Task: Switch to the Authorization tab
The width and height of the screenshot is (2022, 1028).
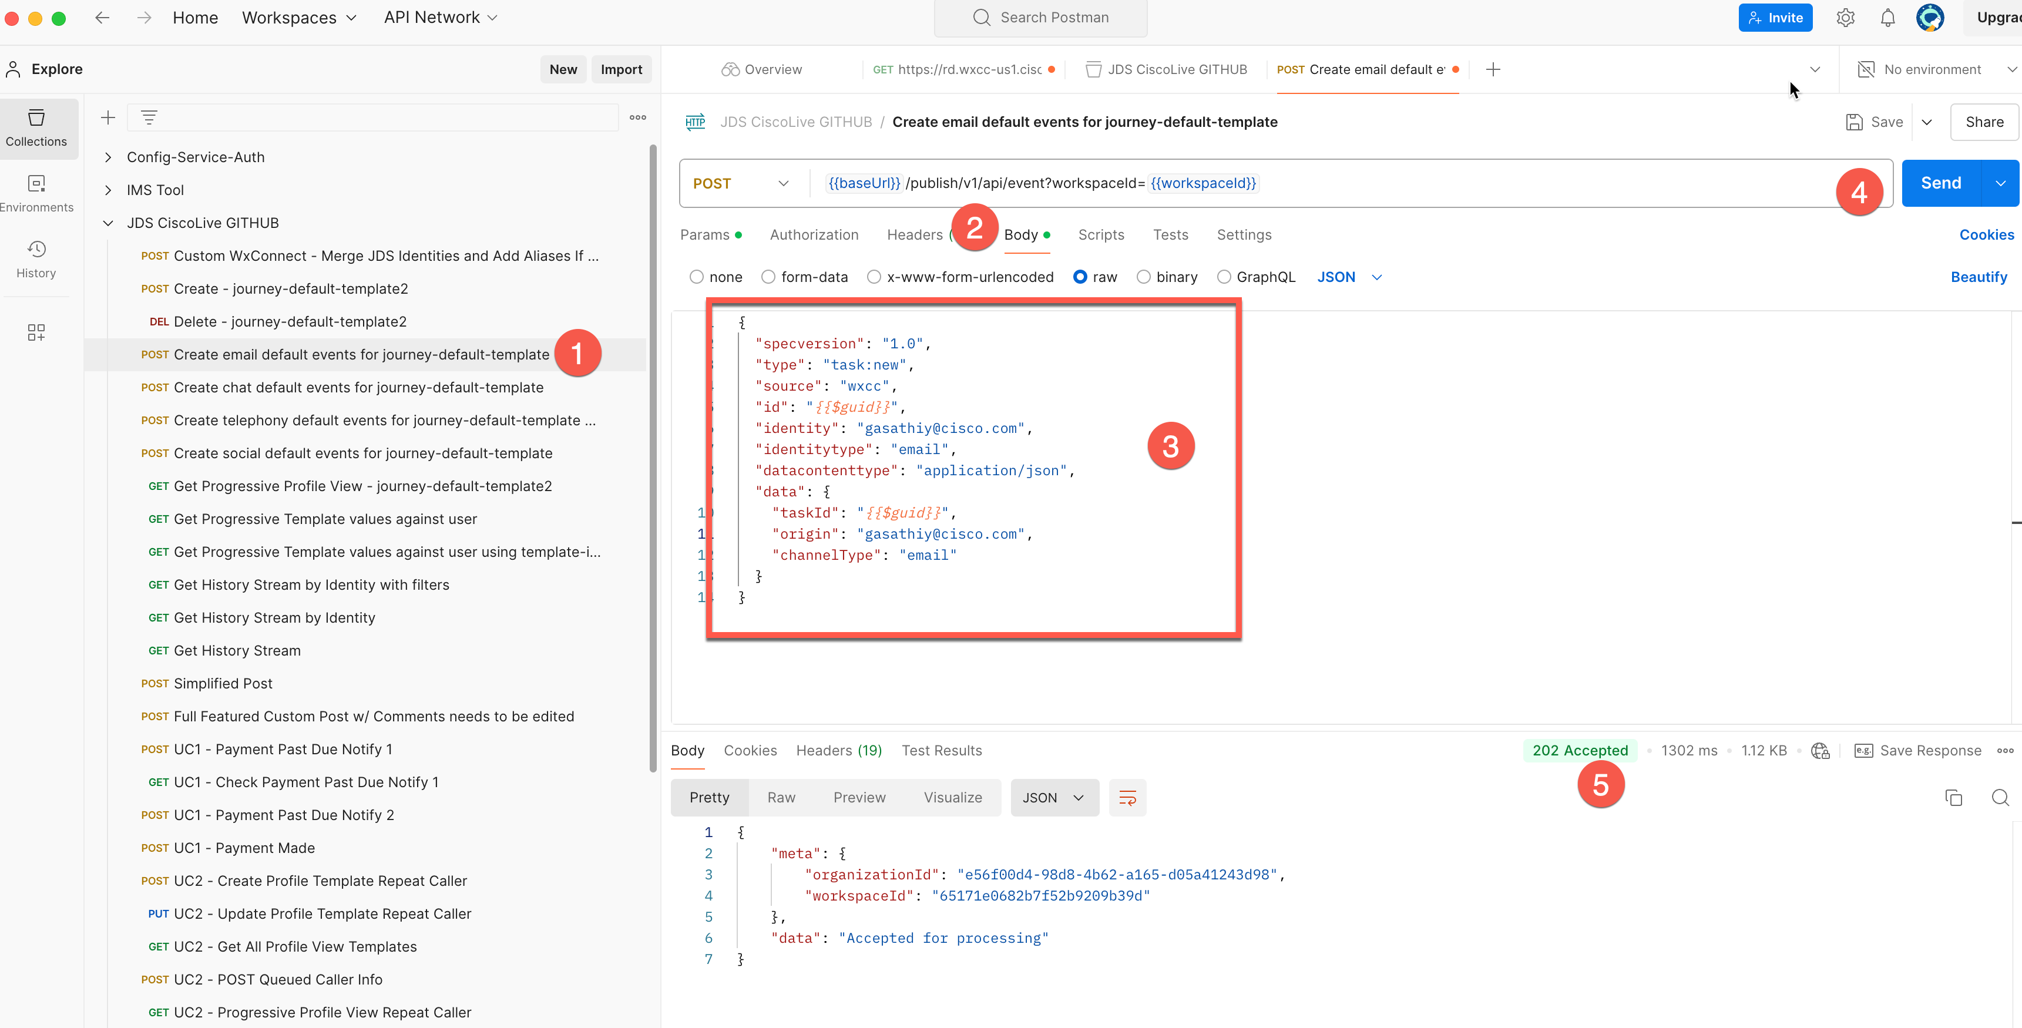Action: pos(814,234)
